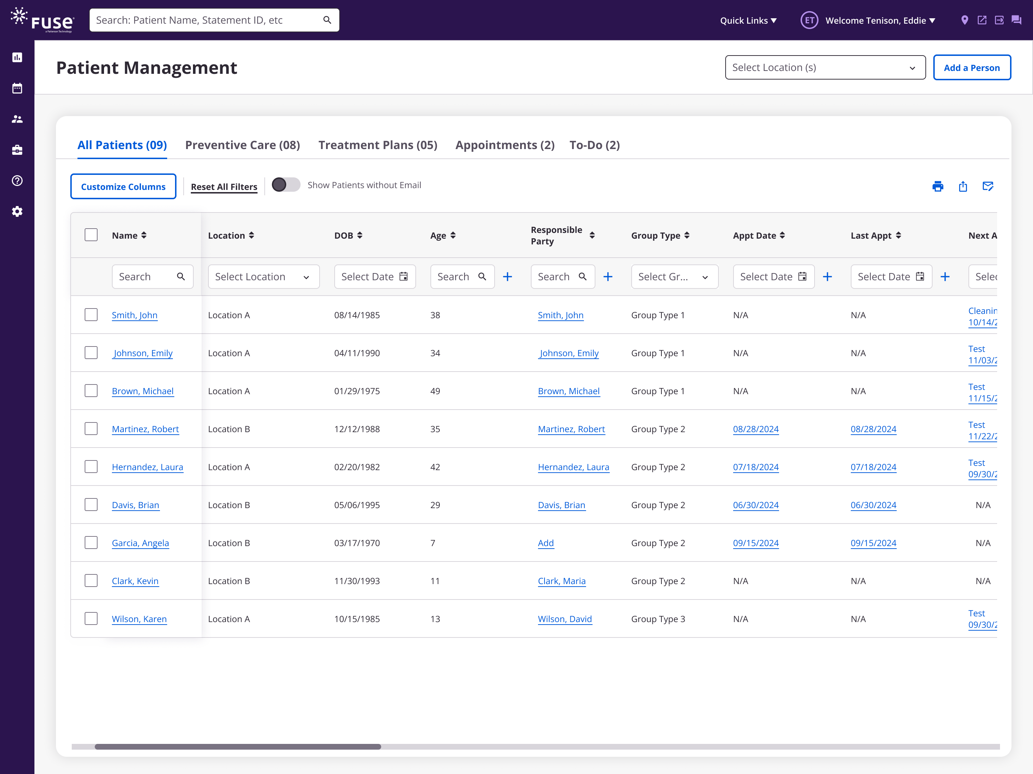Viewport: 1033px width, 774px height.
Task: Open the Select Location(s) dropdown
Action: point(825,68)
